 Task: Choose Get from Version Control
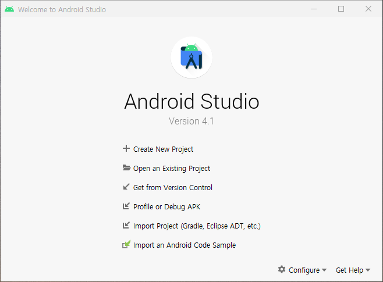coord(173,187)
